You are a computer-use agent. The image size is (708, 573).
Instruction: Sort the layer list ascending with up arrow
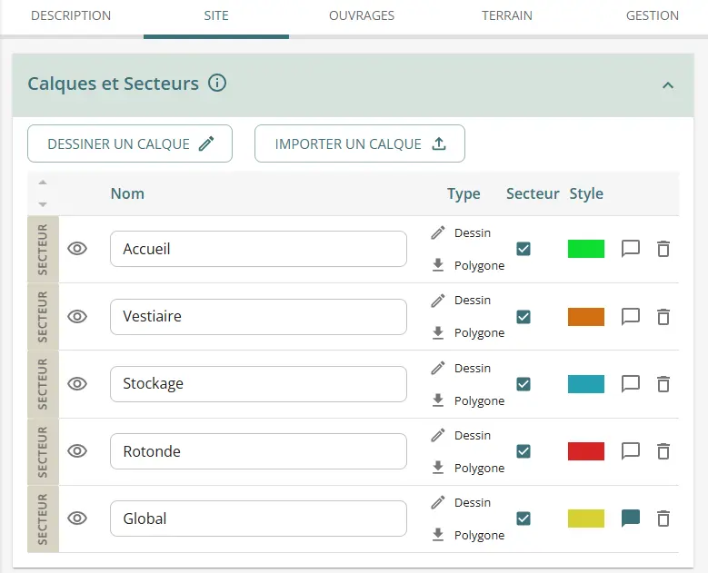43,183
